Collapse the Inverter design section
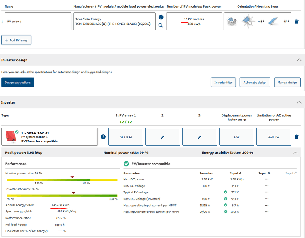Viewport: 305px width, 238px height. tap(299, 60)
